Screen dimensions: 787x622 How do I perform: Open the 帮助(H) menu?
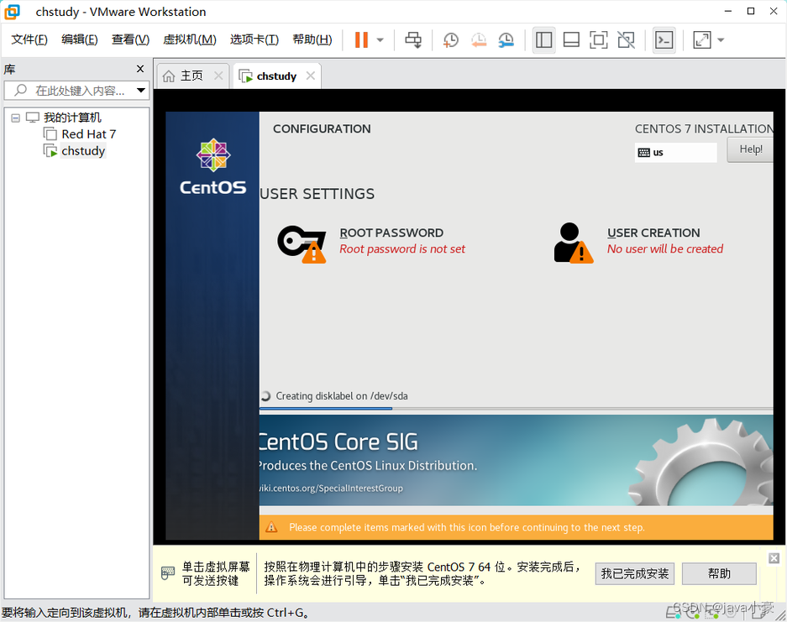click(x=312, y=39)
